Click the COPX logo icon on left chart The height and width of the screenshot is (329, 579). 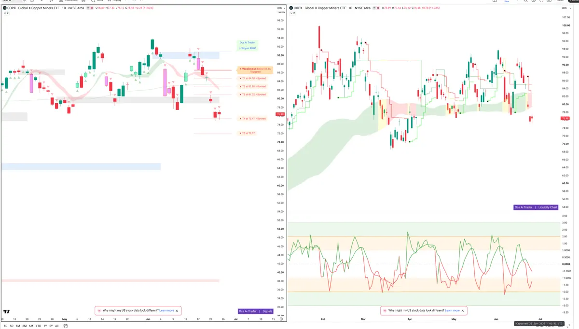4,8
